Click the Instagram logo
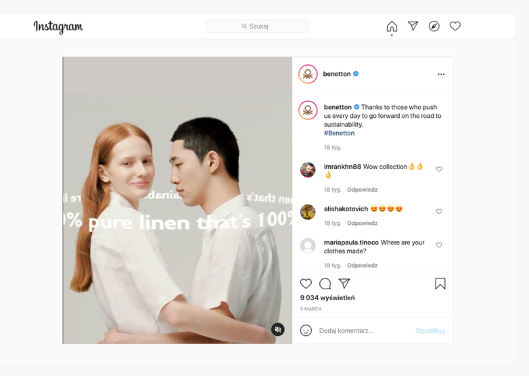Image resolution: width=529 pixels, height=376 pixels. pyautogui.click(x=58, y=27)
